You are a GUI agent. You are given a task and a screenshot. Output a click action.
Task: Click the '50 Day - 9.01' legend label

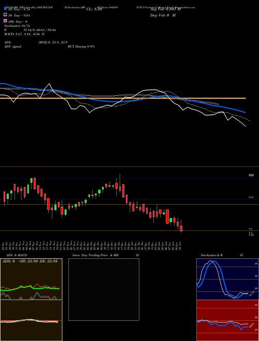19,16
